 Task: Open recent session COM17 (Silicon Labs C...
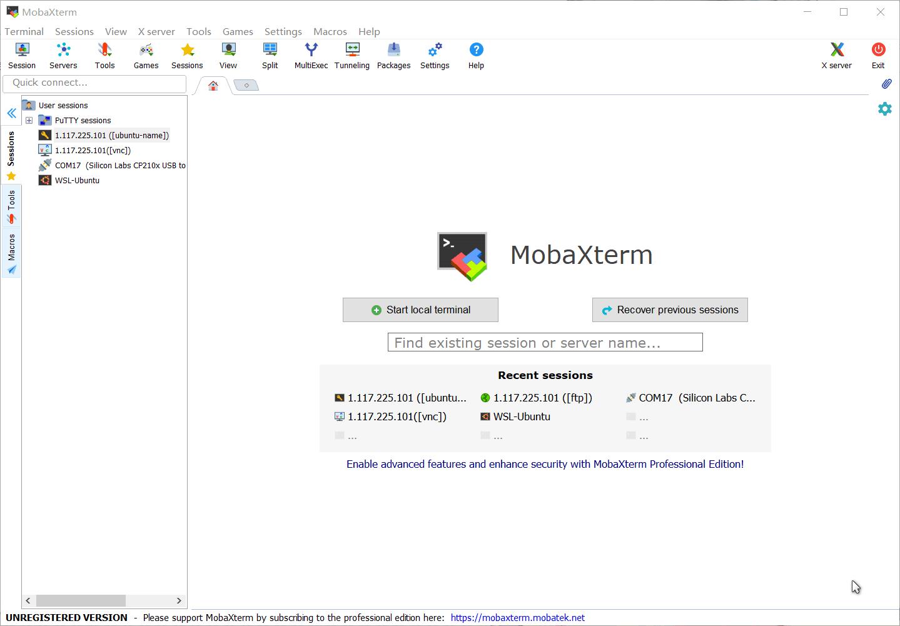click(x=690, y=398)
